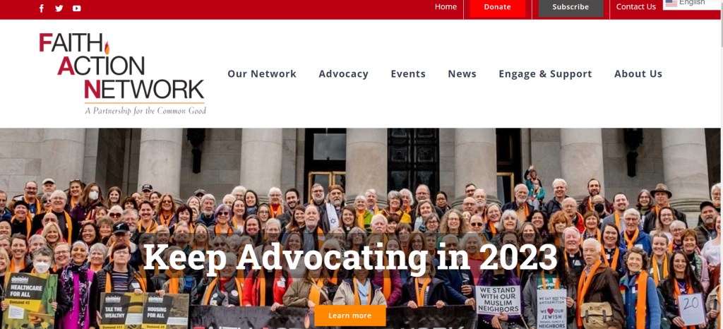
Task: Expand the Our Network menu
Action: coord(262,73)
